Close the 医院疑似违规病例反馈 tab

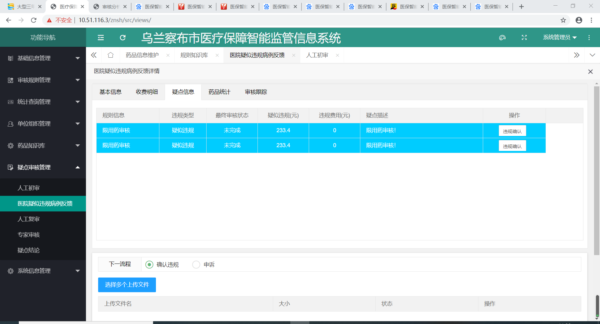click(x=294, y=55)
